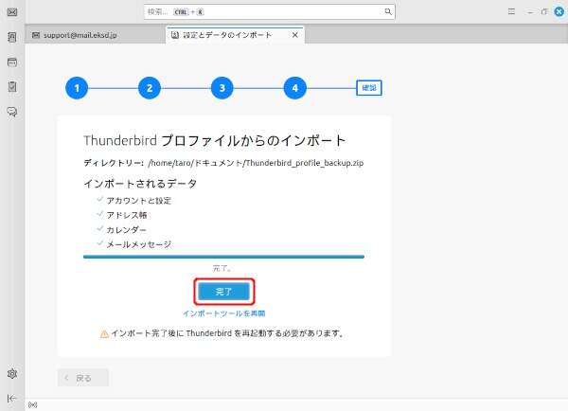The image size is (568, 411).
Task: Open the Mail space icon in sidebar
Action: (x=12, y=12)
